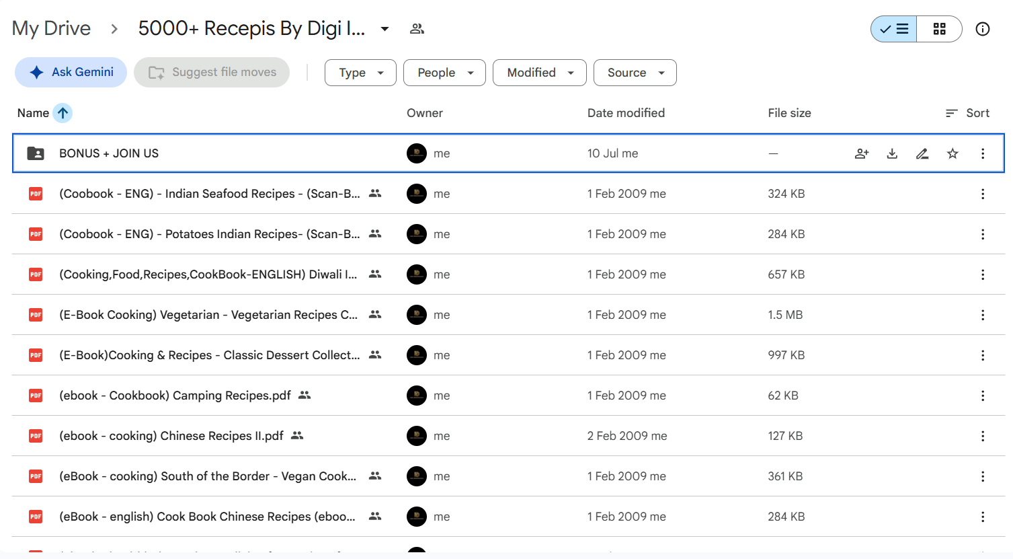Viewport: 1013px width, 559px height.
Task: Click Suggest file moves button
Action: click(x=212, y=72)
